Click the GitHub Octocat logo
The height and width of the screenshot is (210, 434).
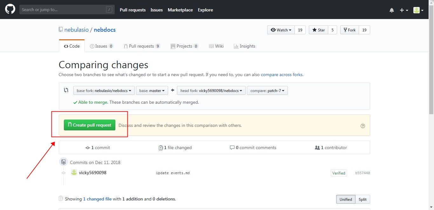tap(10, 10)
